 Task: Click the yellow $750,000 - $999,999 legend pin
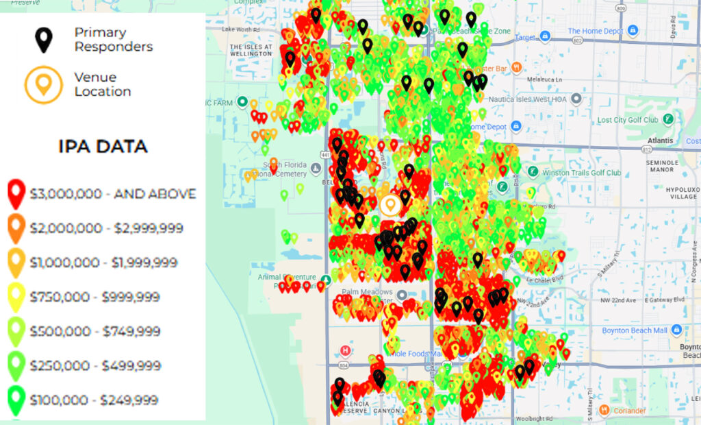(x=16, y=296)
